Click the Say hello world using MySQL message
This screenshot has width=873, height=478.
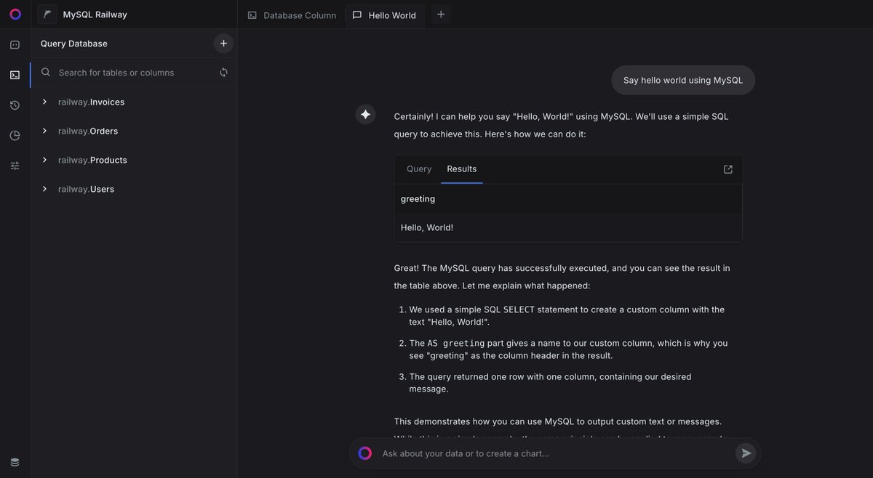[683, 80]
